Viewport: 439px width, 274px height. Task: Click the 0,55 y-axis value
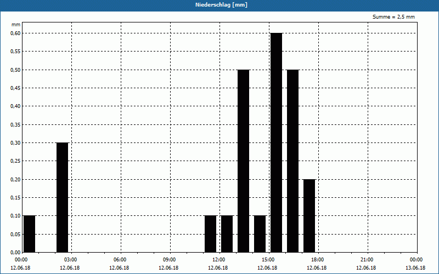click(x=16, y=52)
